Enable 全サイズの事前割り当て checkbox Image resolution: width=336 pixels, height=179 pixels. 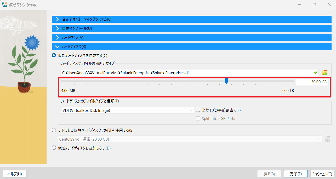pos(198,110)
